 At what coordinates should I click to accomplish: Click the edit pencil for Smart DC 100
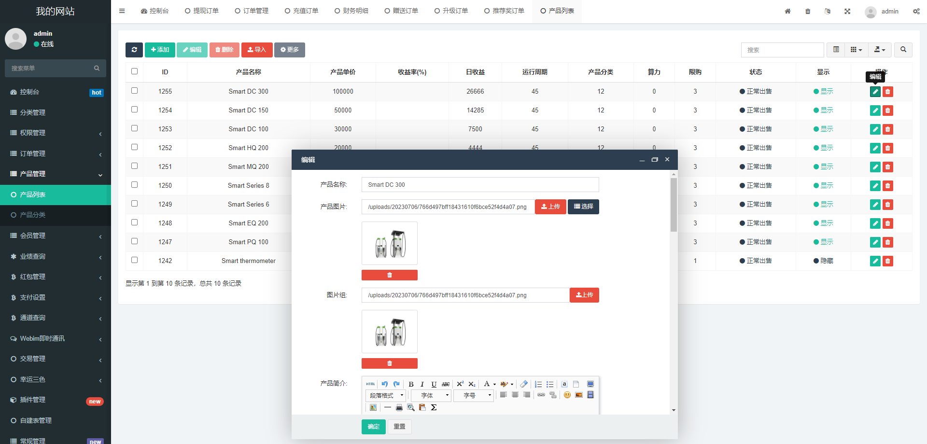(875, 129)
